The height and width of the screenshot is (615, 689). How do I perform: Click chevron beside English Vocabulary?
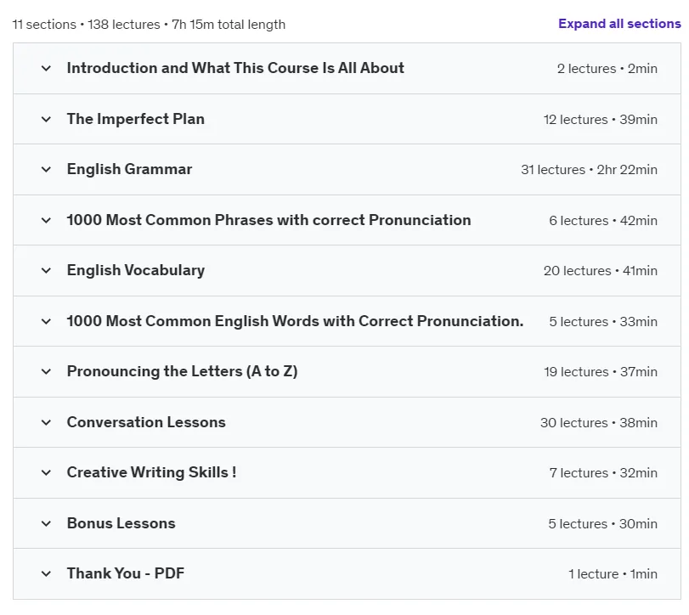(46, 271)
